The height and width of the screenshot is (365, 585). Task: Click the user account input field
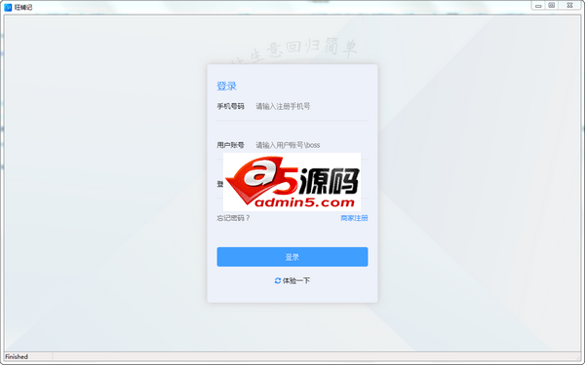tap(311, 145)
